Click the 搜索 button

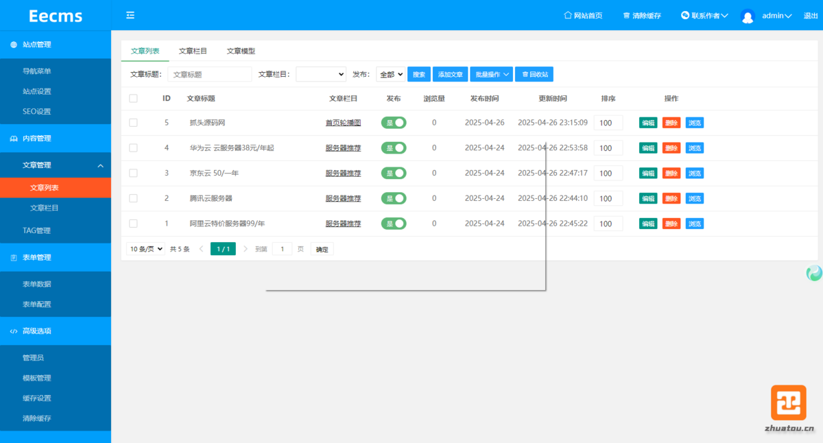(x=419, y=74)
